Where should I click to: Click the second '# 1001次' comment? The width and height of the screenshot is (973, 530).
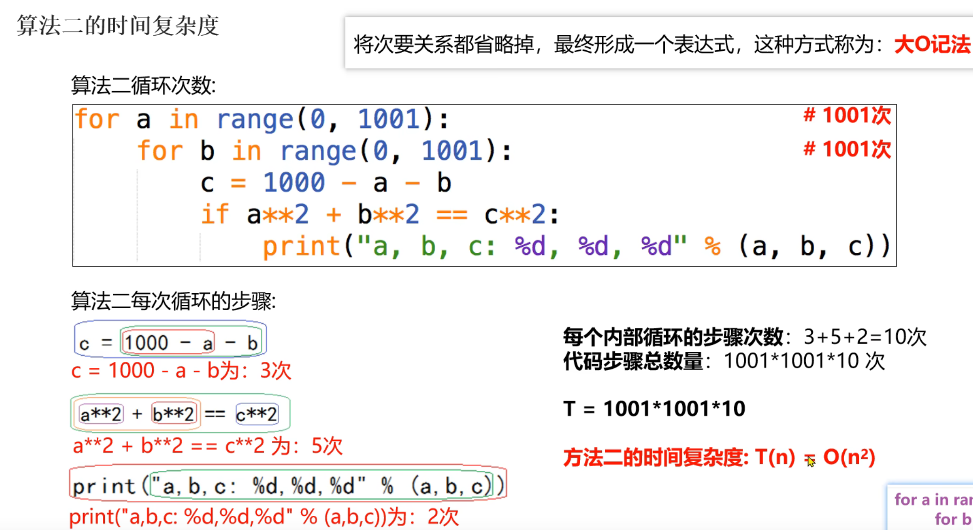847,149
